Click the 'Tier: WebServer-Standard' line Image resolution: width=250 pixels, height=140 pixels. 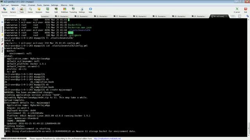coord(23,118)
